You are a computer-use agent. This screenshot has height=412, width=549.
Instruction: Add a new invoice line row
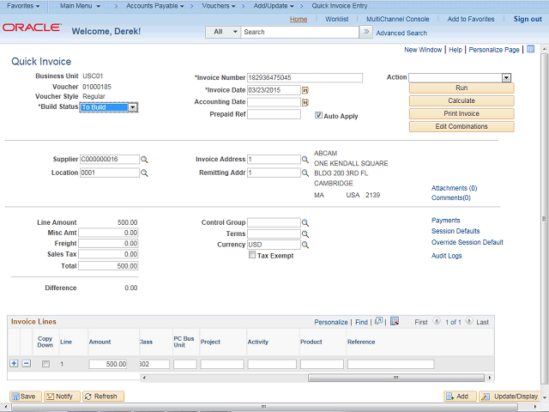[14, 364]
